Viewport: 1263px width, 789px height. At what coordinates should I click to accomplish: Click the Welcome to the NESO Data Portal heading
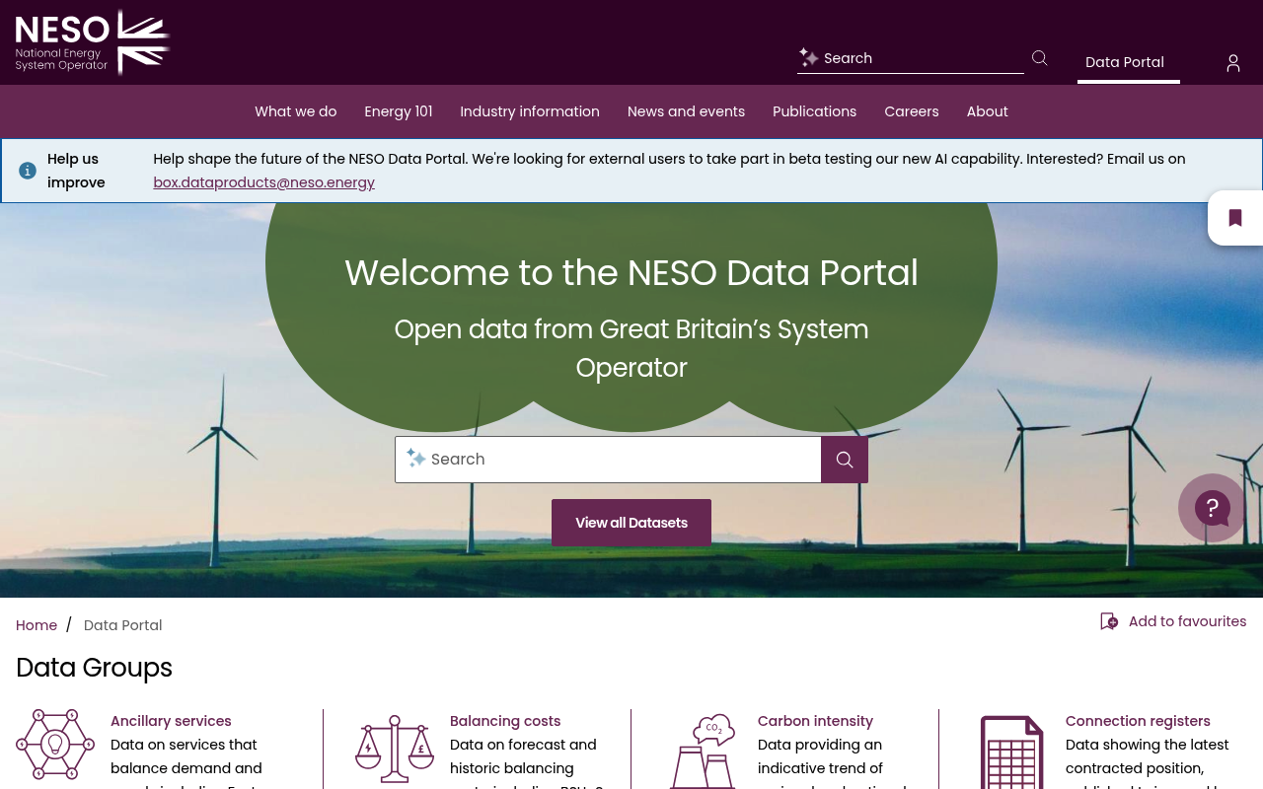pos(631,273)
